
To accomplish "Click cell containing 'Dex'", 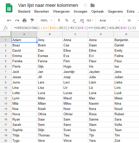I will pyautogui.click(x=50, y=50).
